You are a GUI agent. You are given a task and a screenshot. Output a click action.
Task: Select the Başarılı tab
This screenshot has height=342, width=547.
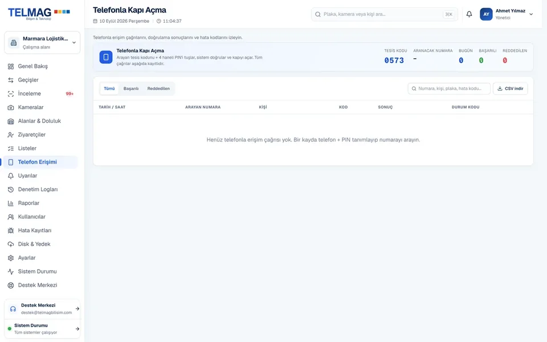[x=131, y=89]
